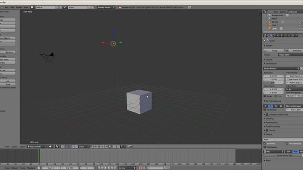Open the Display Image Editor dropdown

pos(291,55)
